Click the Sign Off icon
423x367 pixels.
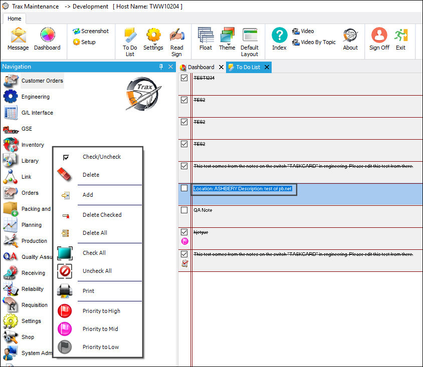click(x=379, y=39)
